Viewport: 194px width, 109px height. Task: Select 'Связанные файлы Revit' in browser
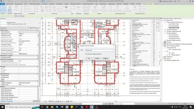click(x=172, y=60)
